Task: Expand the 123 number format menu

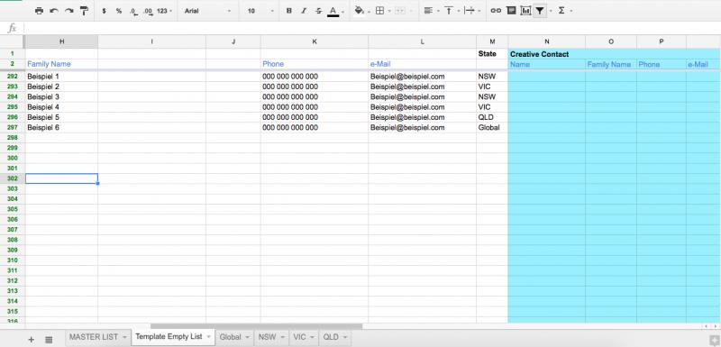Action: tap(165, 11)
